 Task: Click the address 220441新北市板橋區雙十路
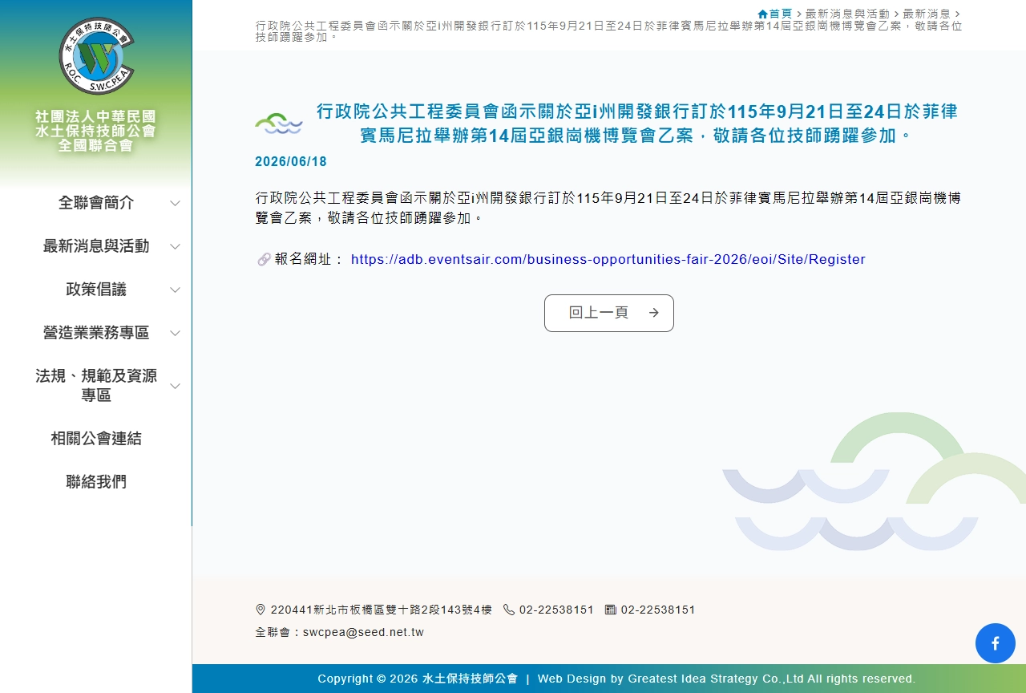[382, 610]
